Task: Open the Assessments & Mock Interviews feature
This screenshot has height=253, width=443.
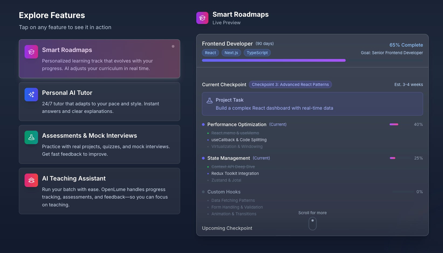Action: pyautogui.click(x=99, y=144)
